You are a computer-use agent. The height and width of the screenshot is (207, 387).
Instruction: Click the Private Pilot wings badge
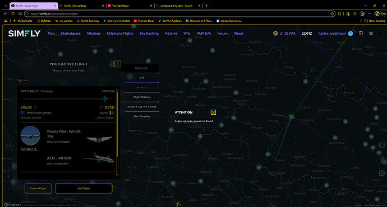click(99, 139)
